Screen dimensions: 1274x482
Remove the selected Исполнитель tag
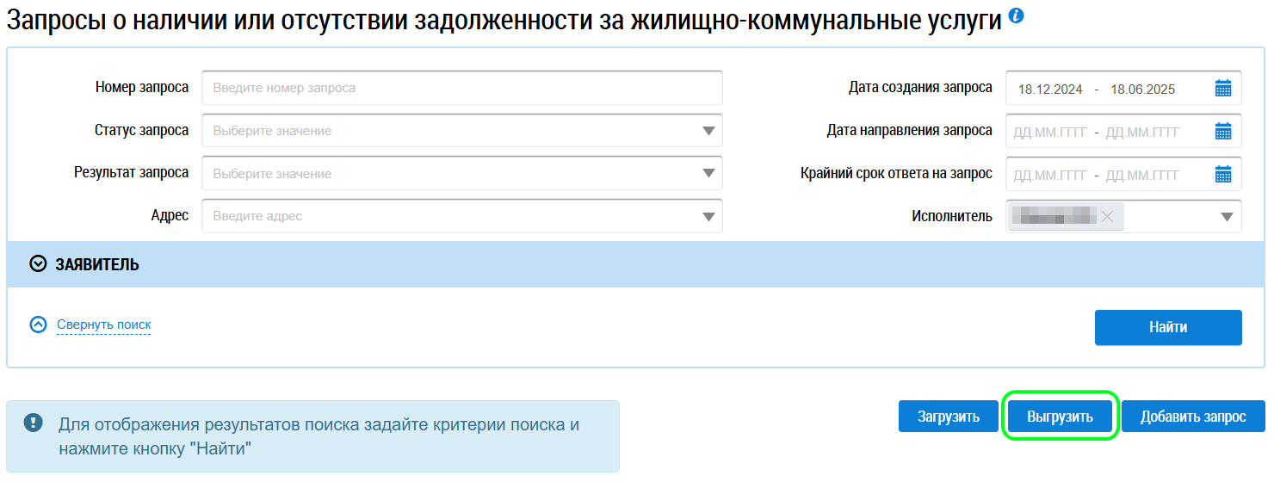(x=1107, y=217)
